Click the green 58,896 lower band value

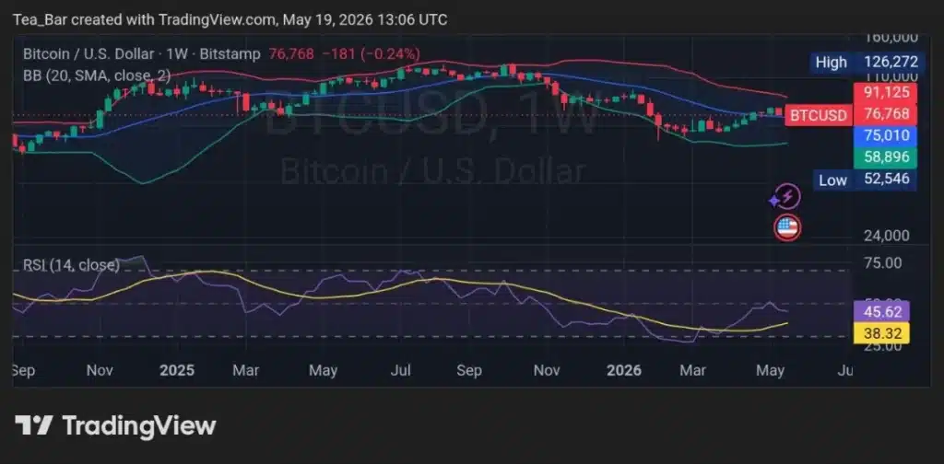point(885,158)
